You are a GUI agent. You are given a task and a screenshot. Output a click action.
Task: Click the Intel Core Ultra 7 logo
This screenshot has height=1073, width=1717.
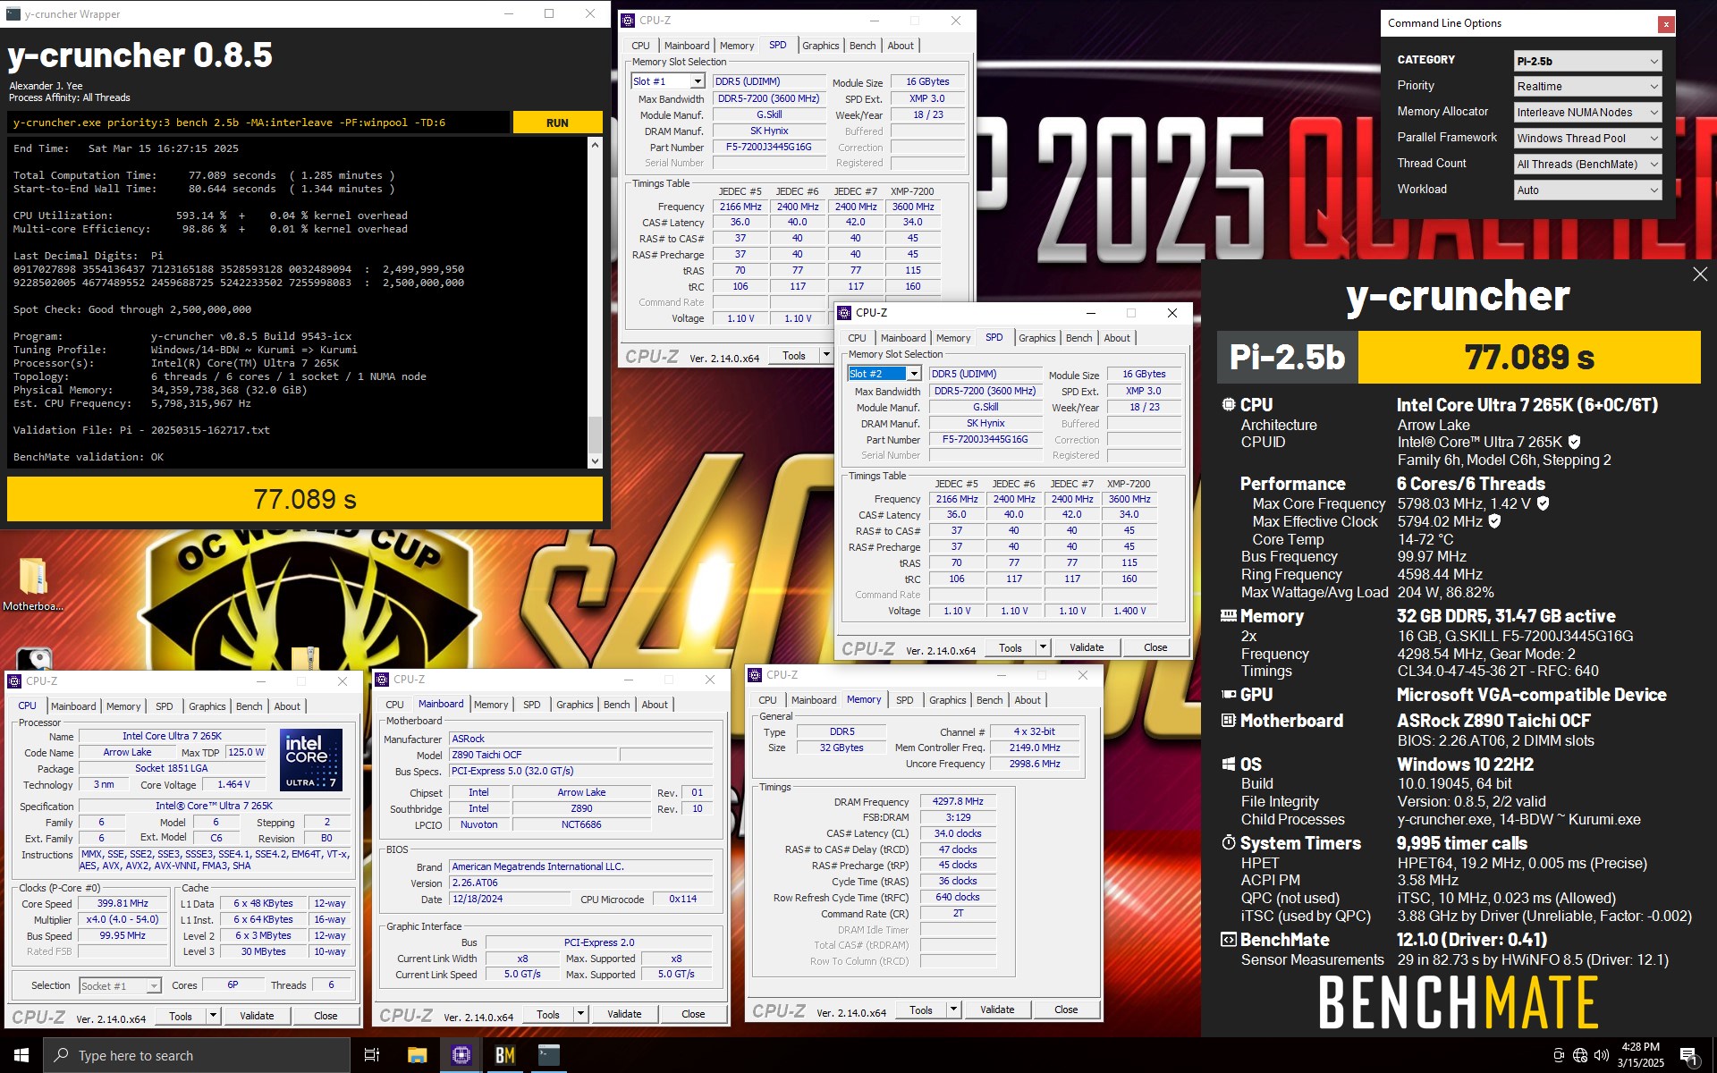click(x=311, y=759)
